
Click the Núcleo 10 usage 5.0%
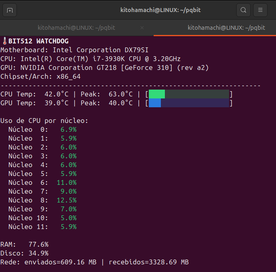(x=69, y=218)
